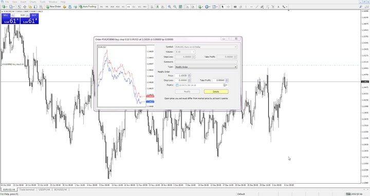The width and height of the screenshot is (370, 196).
Task: Open the Type dropdown showing Modify Order
Action: 206,67
